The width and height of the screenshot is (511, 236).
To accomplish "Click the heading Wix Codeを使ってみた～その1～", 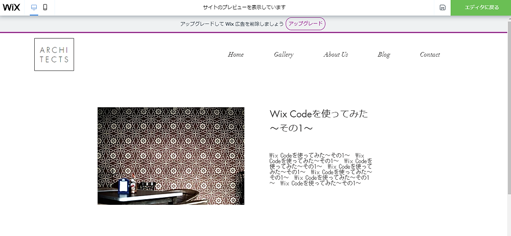I will coord(319,121).
